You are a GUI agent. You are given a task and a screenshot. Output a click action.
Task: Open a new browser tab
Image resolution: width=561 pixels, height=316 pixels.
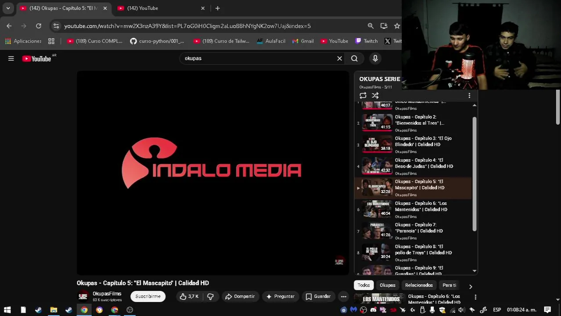coord(217,8)
